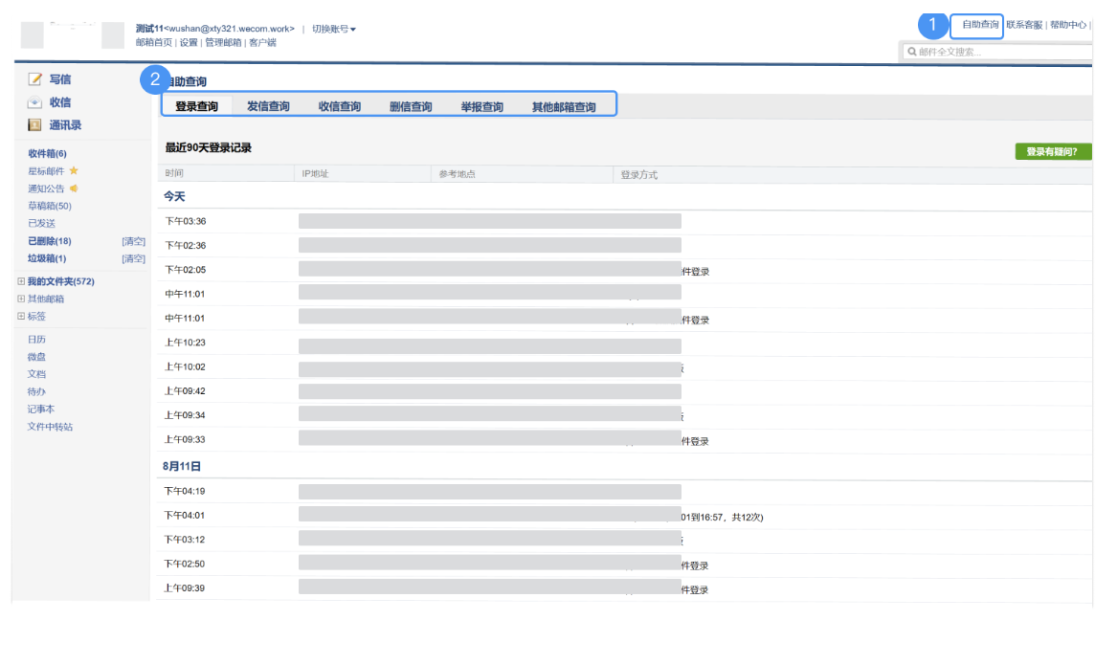Click 清空 next to 垃圾箱

133,258
